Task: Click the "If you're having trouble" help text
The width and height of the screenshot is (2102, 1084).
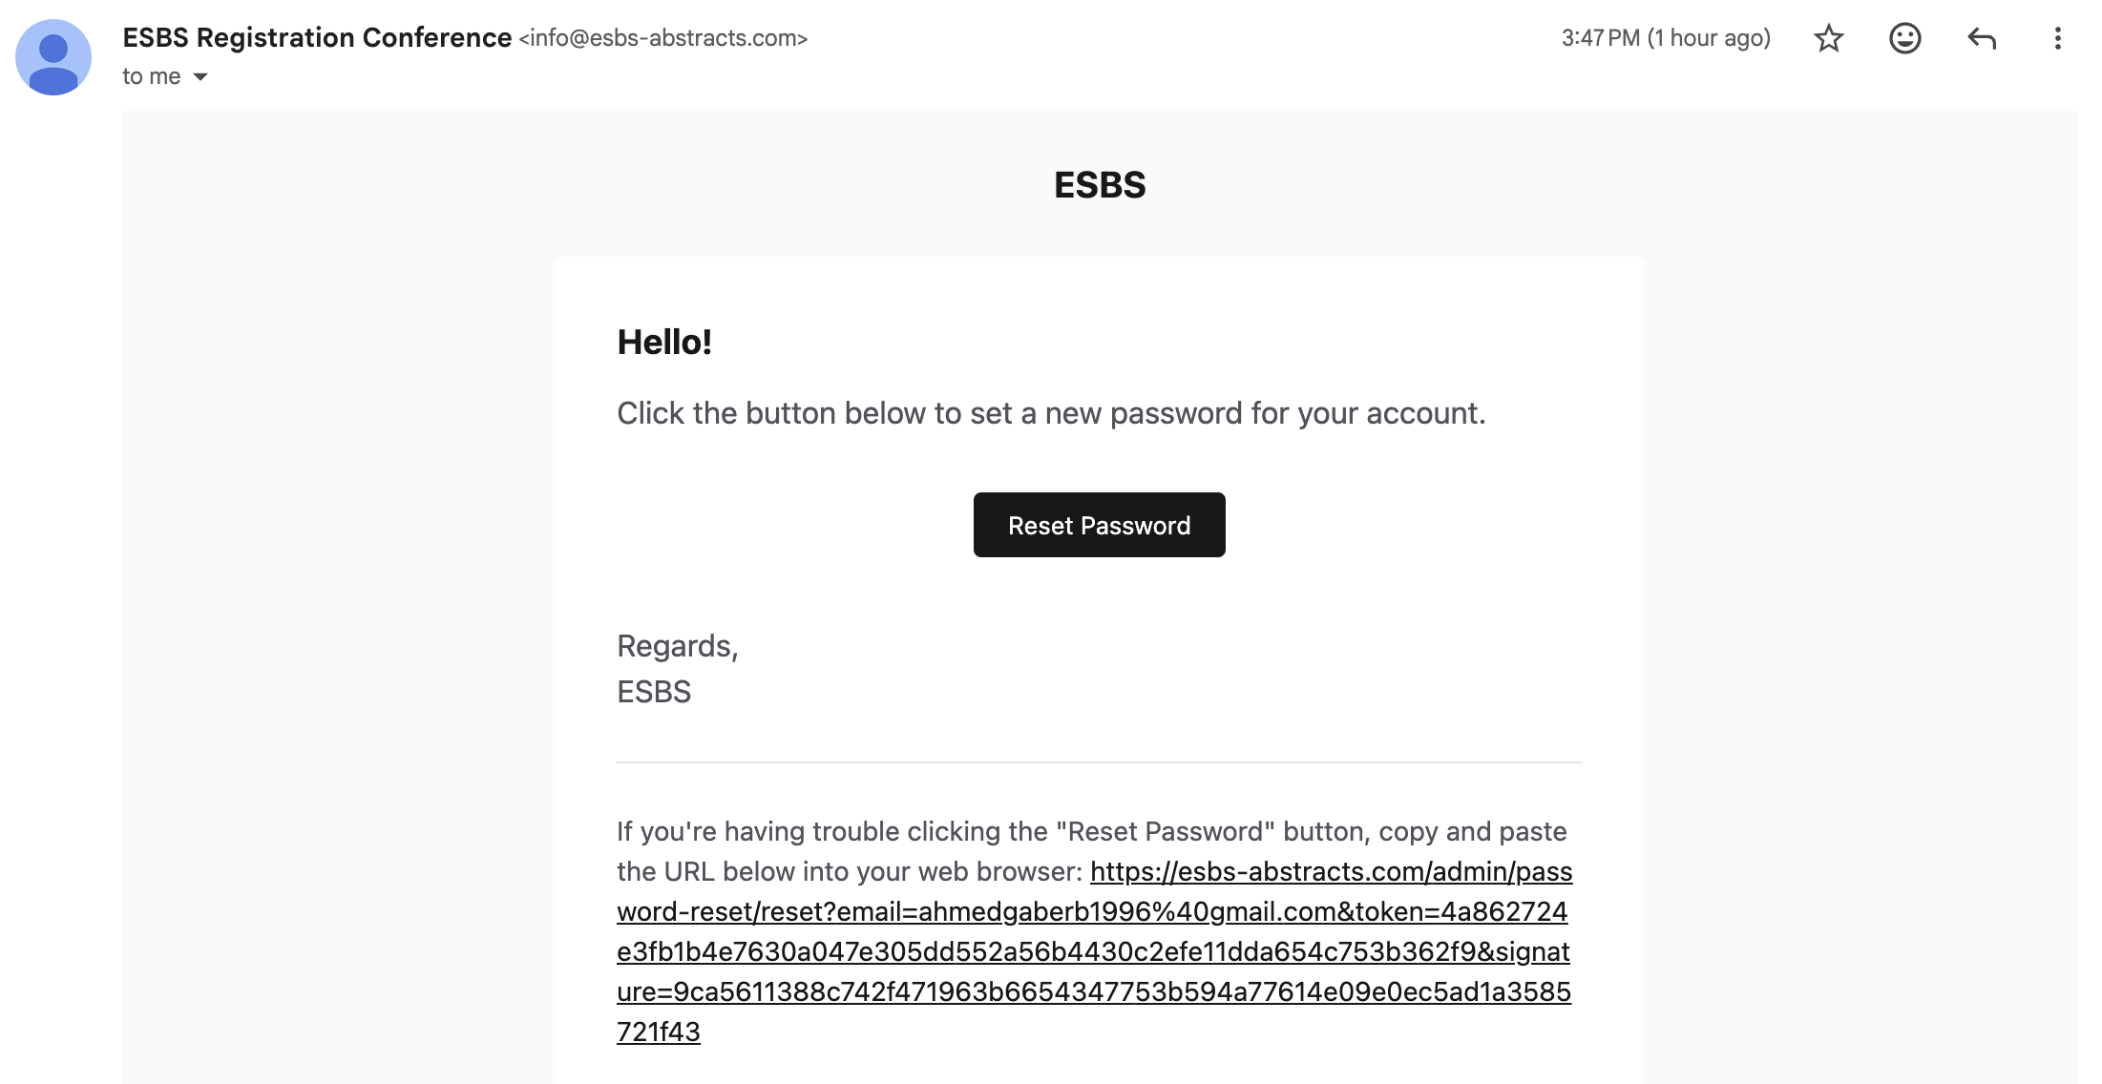Action: coord(1091,831)
